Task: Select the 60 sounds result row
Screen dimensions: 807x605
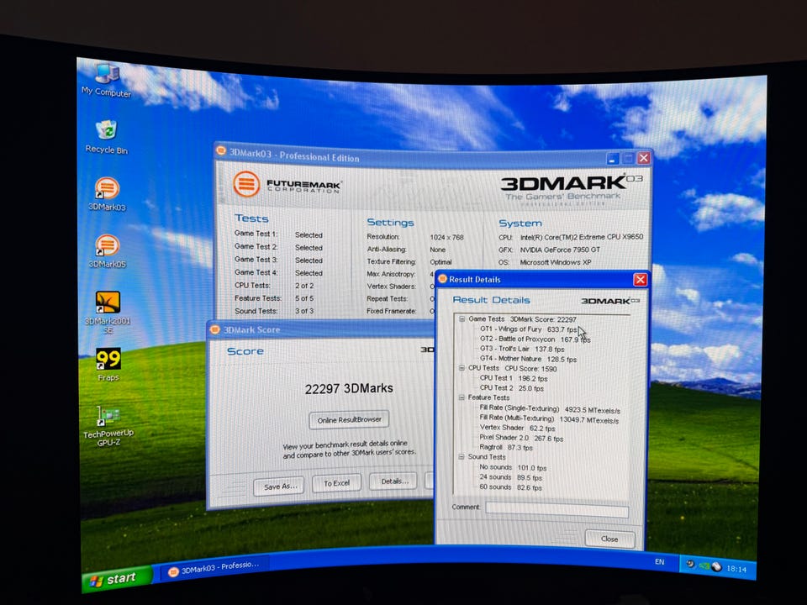Action: tap(510, 487)
